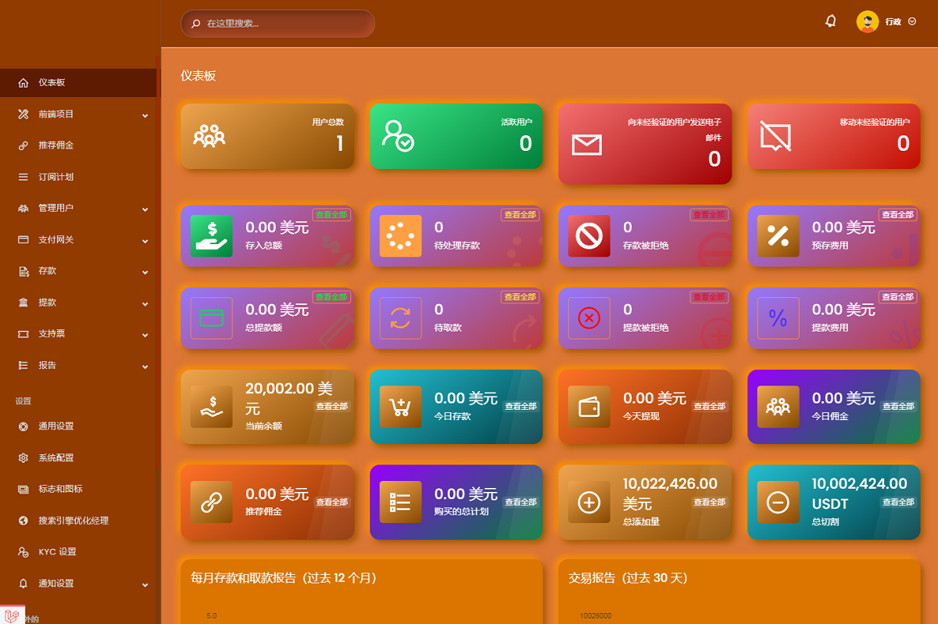The width and height of the screenshot is (938, 624).
Task: Expand the 通知设置 sidebar menu
Action: click(78, 583)
